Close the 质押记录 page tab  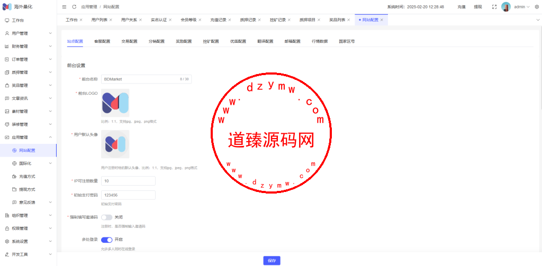[259, 20]
